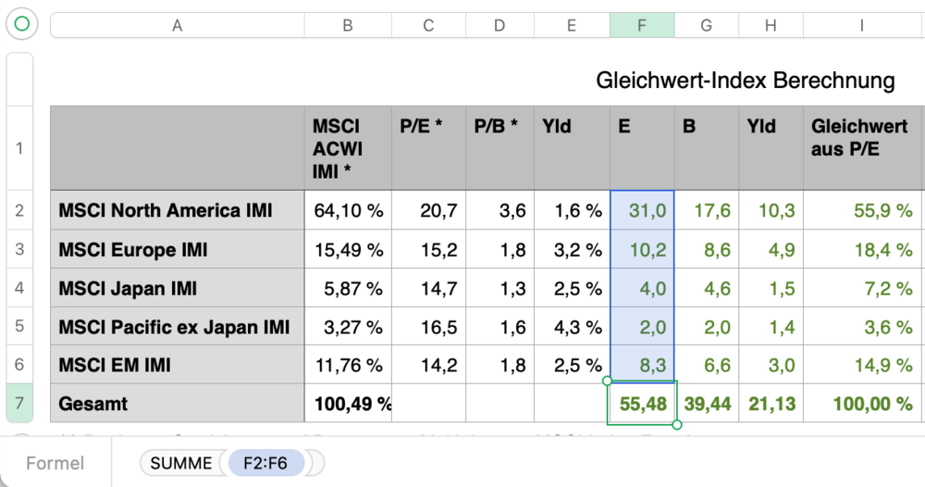Click the Formel label in formula bar
The image size is (925, 487).
coord(55,463)
